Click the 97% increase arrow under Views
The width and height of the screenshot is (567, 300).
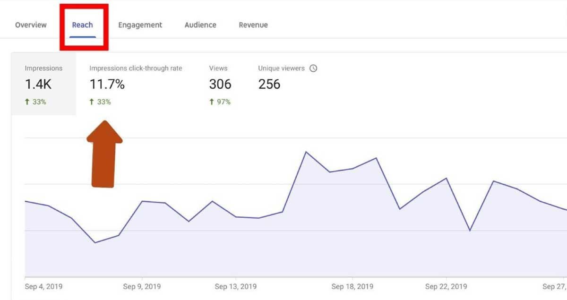(x=212, y=102)
